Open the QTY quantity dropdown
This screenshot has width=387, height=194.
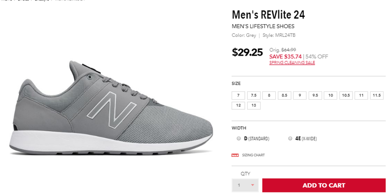[245, 185]
